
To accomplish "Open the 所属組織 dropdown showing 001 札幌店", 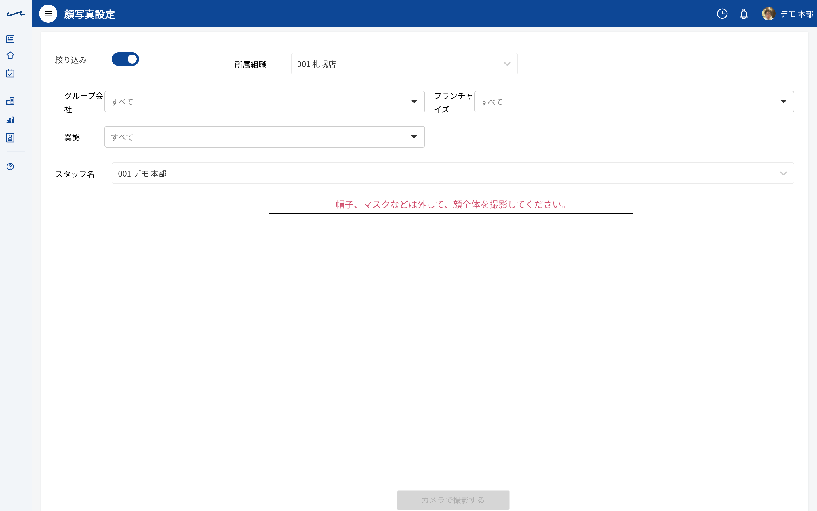I will 404,64.
